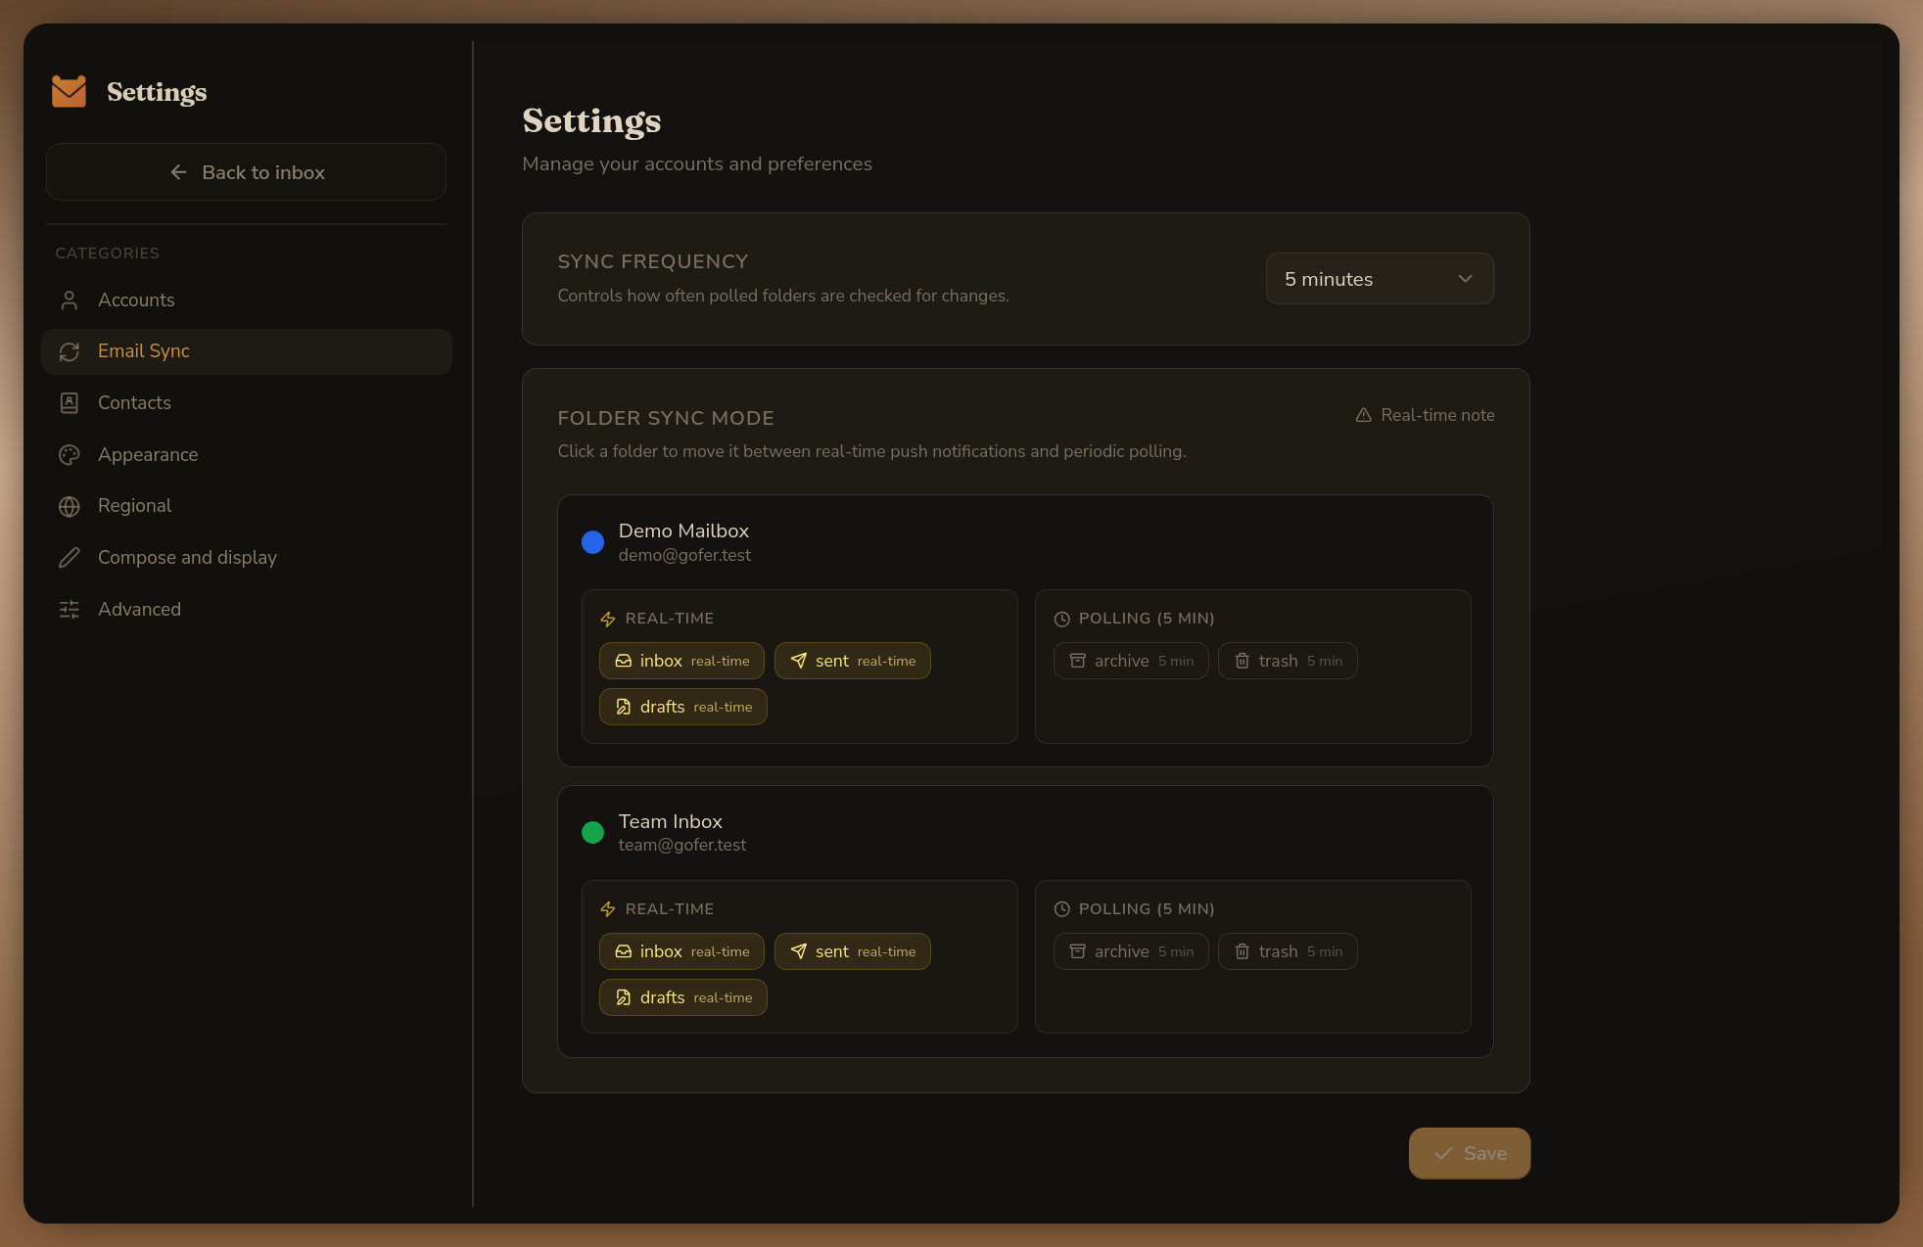Open the Advanced settings category
The width and height of the screenshot is (1923, 1247).
[246, 610]
